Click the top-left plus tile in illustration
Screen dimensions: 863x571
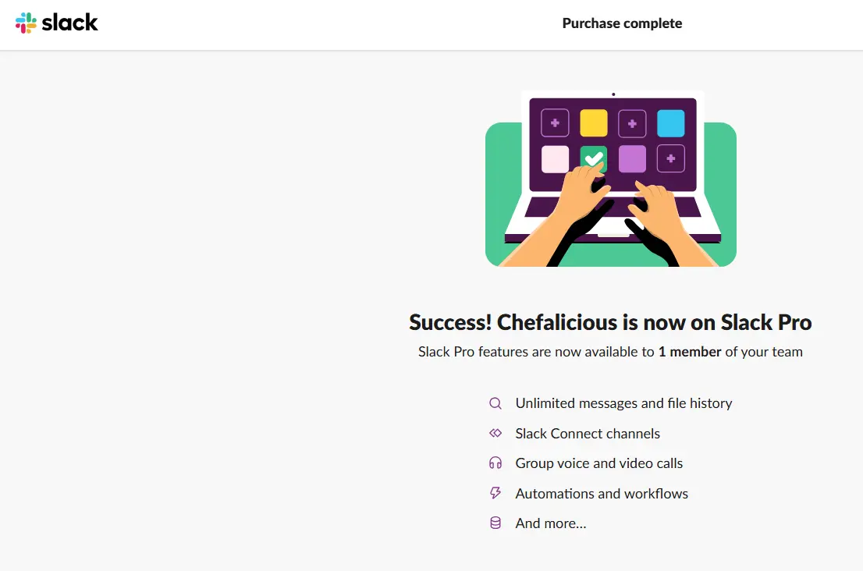tap(555, 122)
